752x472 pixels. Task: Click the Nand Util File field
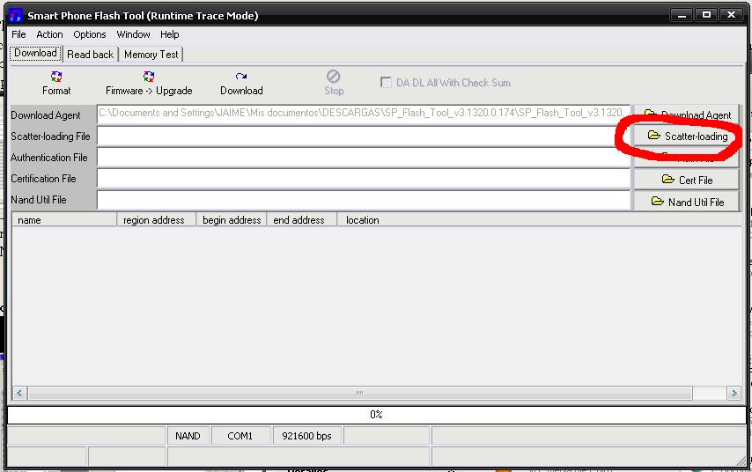click(364, 200)
